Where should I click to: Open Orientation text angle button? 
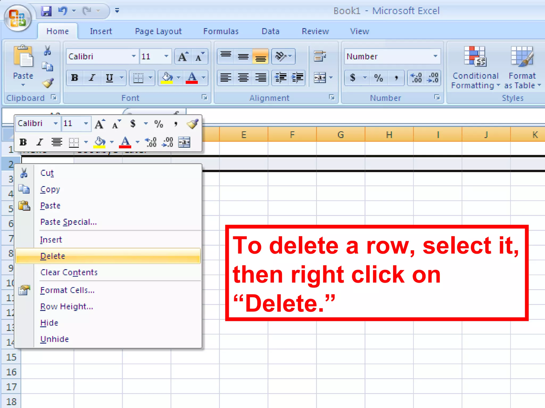[283, 56]
